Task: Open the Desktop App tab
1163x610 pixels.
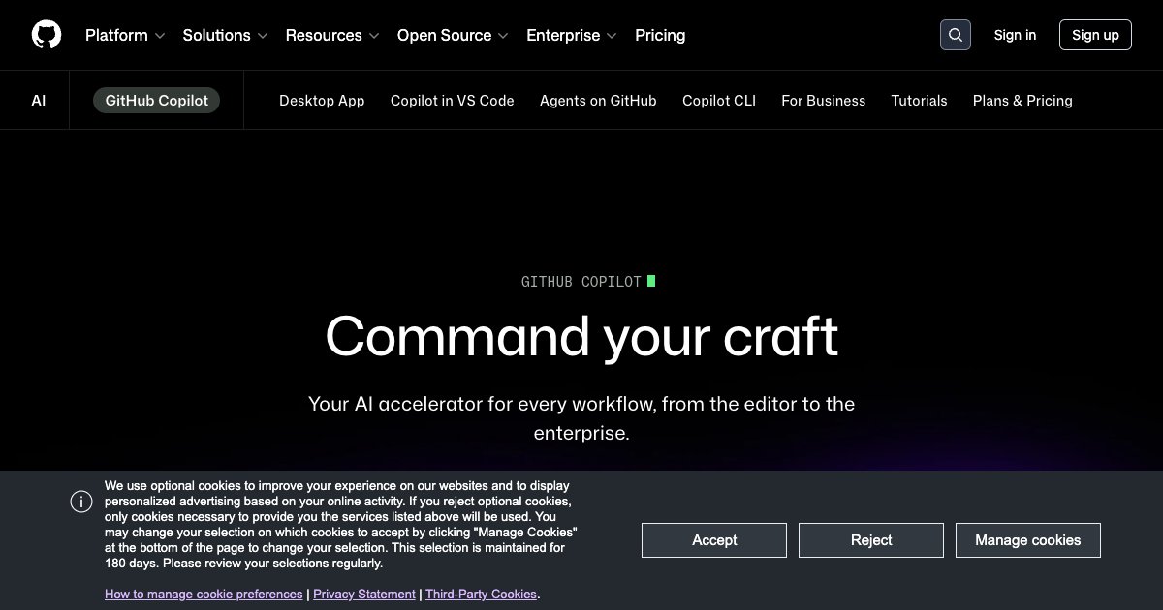Action: click(322, 100)
